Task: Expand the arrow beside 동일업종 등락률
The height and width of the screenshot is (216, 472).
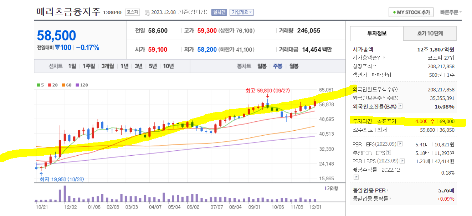Action: coord(390,199)
